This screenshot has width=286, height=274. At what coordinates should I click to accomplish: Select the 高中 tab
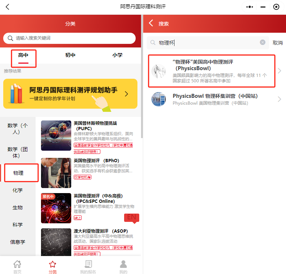23,55
